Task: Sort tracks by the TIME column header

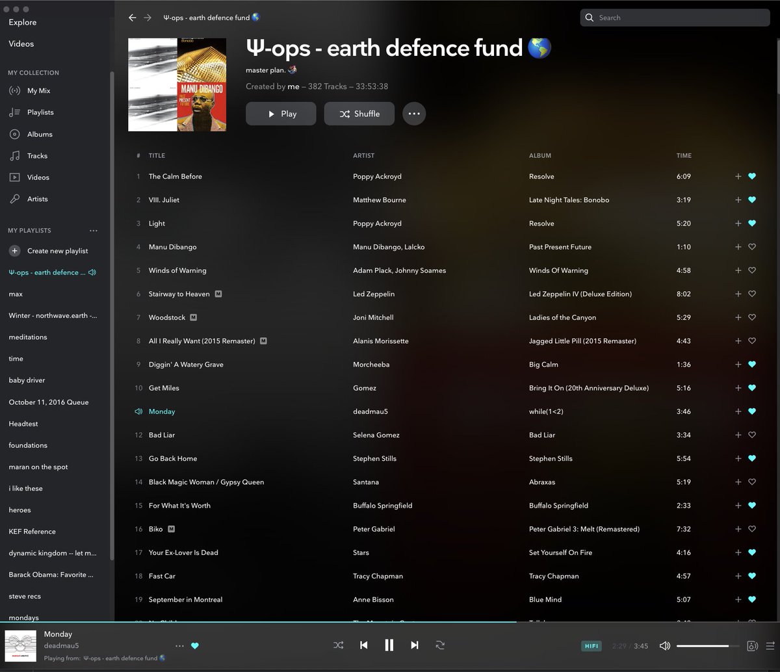Action: tap(684, 155)
